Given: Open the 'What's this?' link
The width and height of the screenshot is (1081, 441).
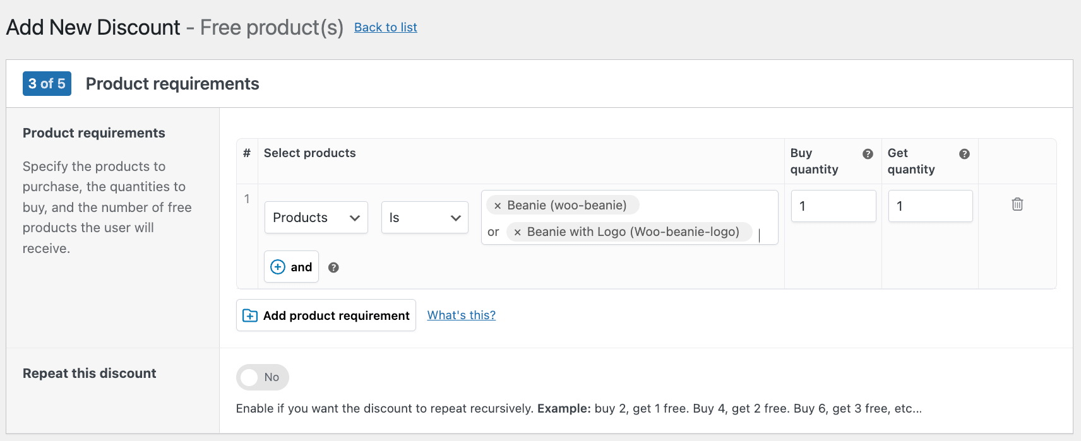Looking at the screenshot, I should pyautogui.click(x=462, y=315).
